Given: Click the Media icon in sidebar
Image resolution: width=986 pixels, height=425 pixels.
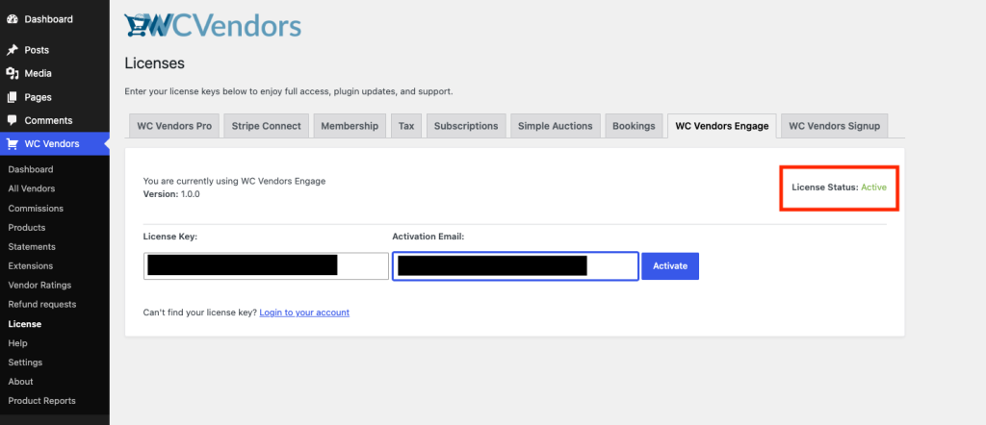Looking at the screenshot, I should pos(12,73).
